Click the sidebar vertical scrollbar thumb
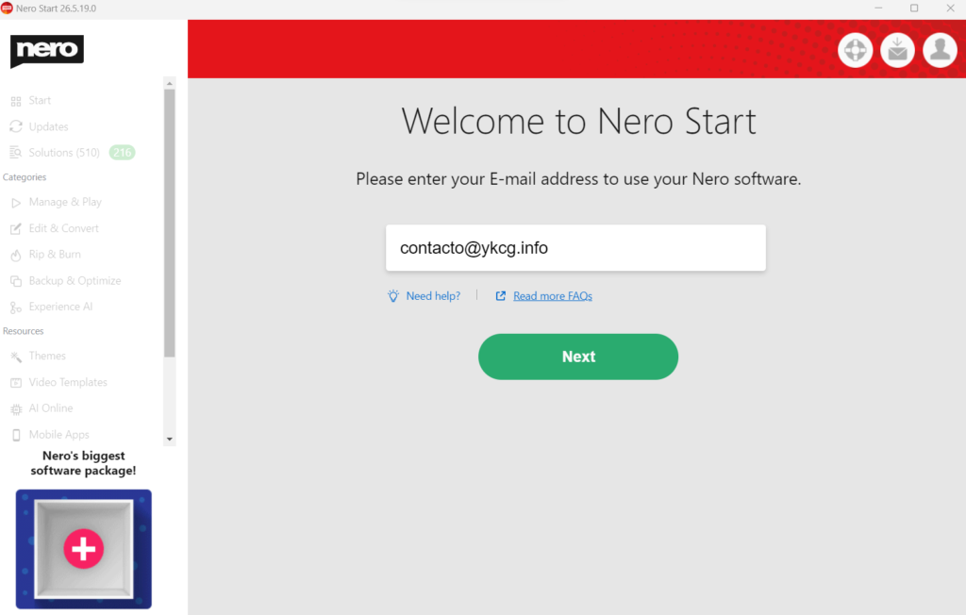 pyautogui.click(x=170, y=223)
